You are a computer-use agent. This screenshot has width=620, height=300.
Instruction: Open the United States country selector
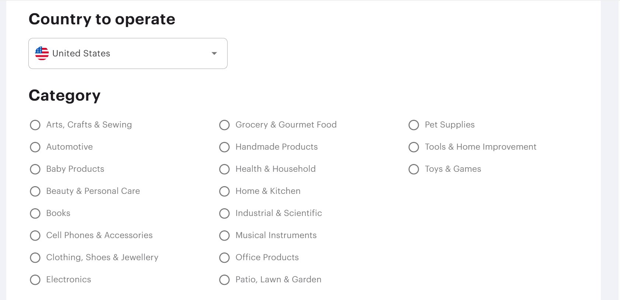pyautogui.click(x=128, y=53)
